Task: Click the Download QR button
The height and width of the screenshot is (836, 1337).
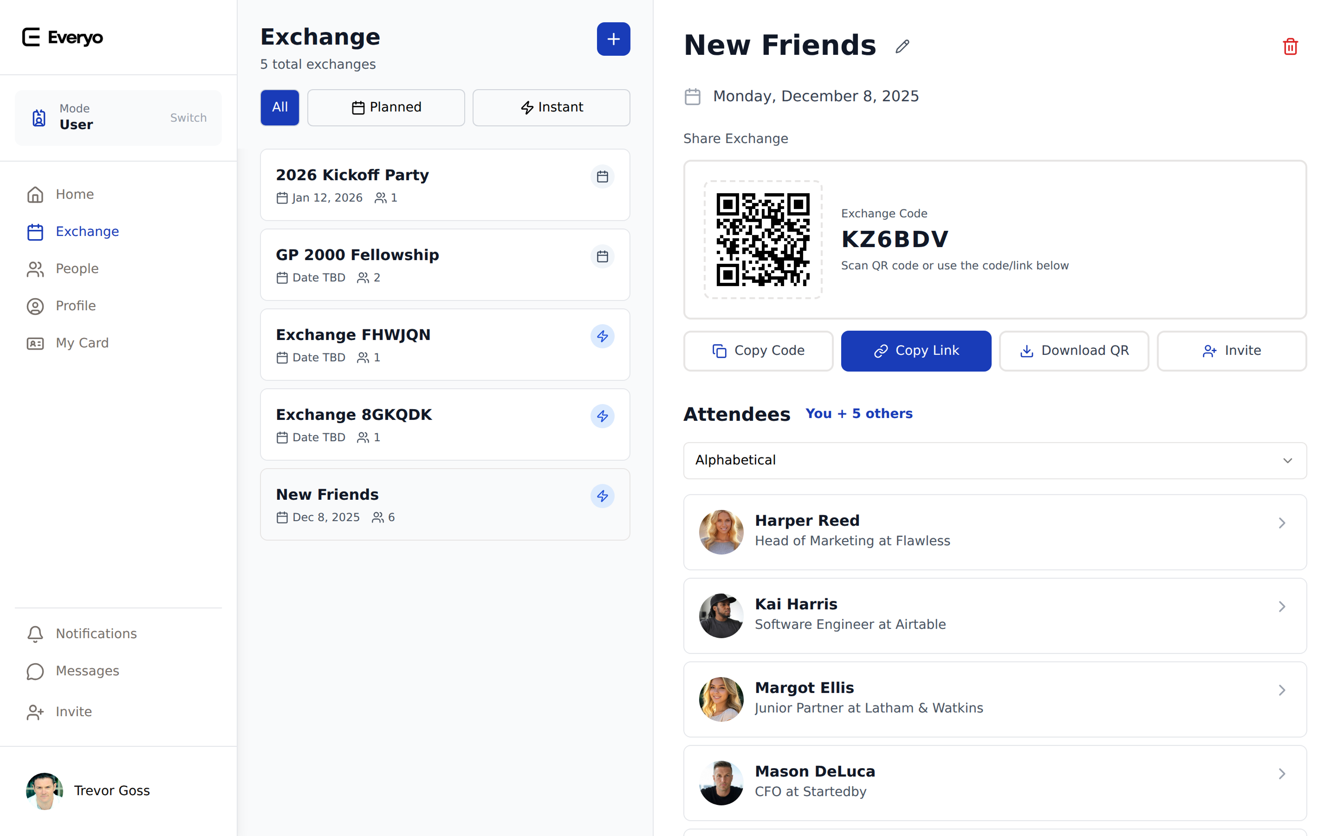Action: [1073, 351]
